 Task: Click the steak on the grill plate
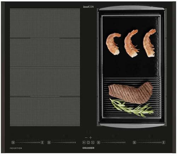coord(131,93)
